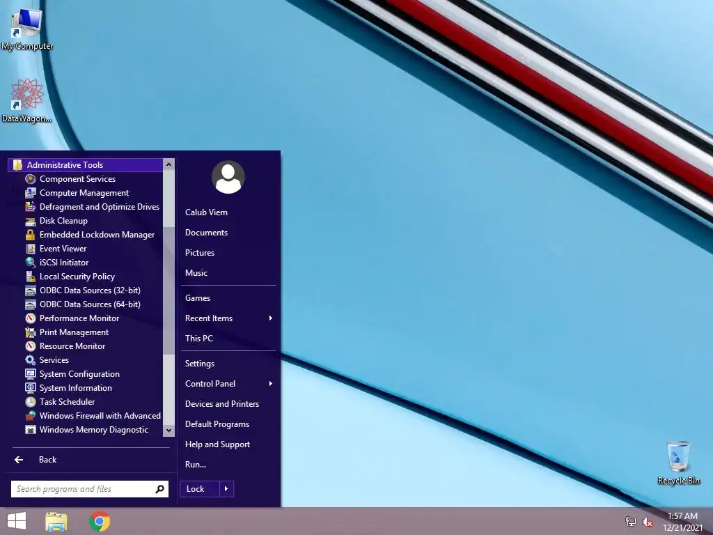
Task: Launch Performance Monitor icon
Action: point(31,318)
